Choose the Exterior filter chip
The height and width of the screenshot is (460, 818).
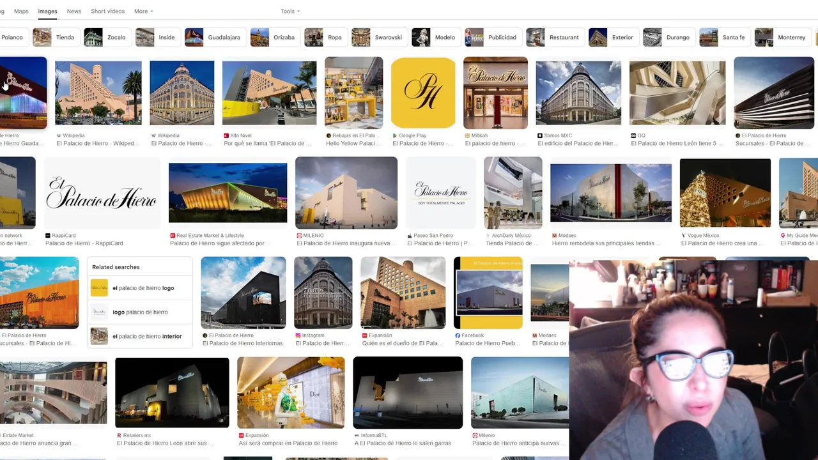612,37
